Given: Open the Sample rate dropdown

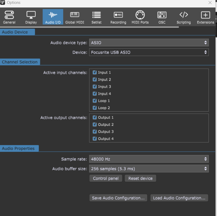Looking at the screenshot, I should pyautogui.click(x=149, y=159).
